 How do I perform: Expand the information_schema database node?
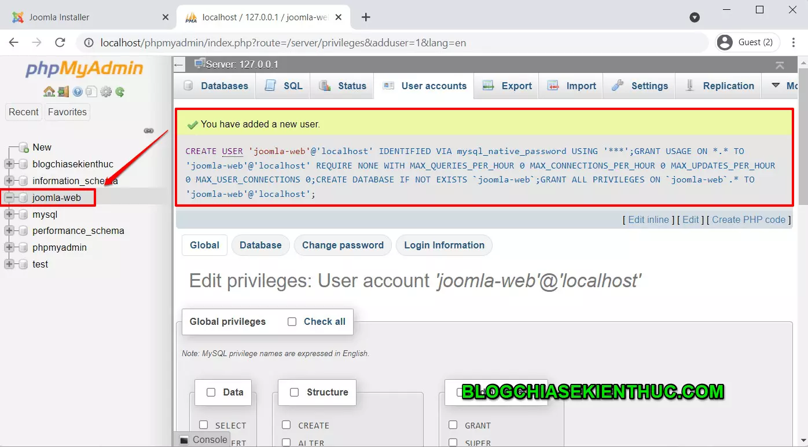[9, 181]
